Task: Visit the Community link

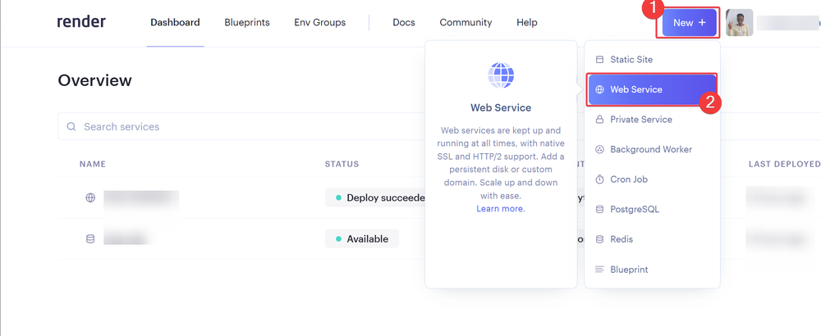Action: (x=466, y=22)
